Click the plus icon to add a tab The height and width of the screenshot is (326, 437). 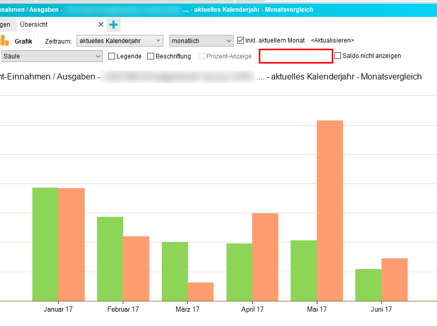click(x=113, y=25)
